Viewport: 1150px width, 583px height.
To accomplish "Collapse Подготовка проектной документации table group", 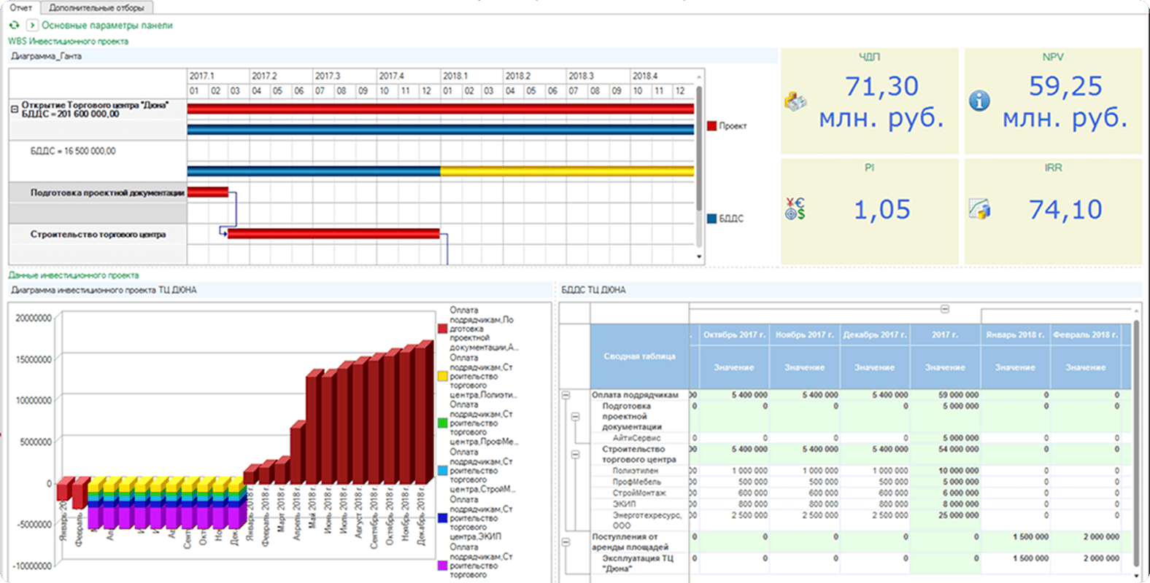I will click(575, 417).
